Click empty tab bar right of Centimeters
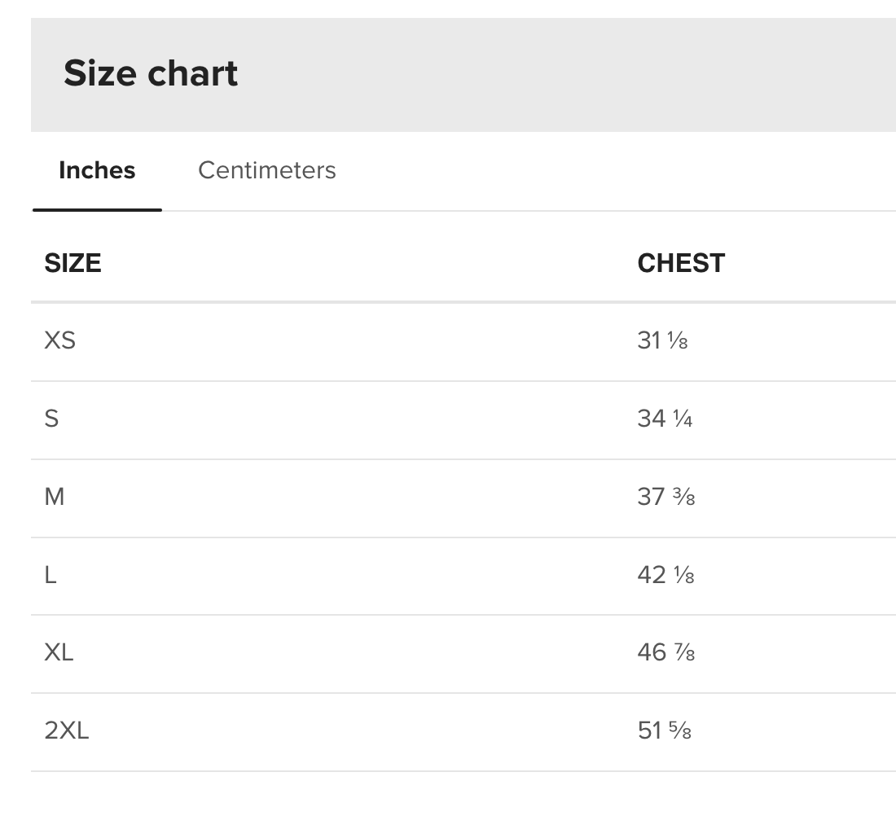896x816 pixels. 611,171
